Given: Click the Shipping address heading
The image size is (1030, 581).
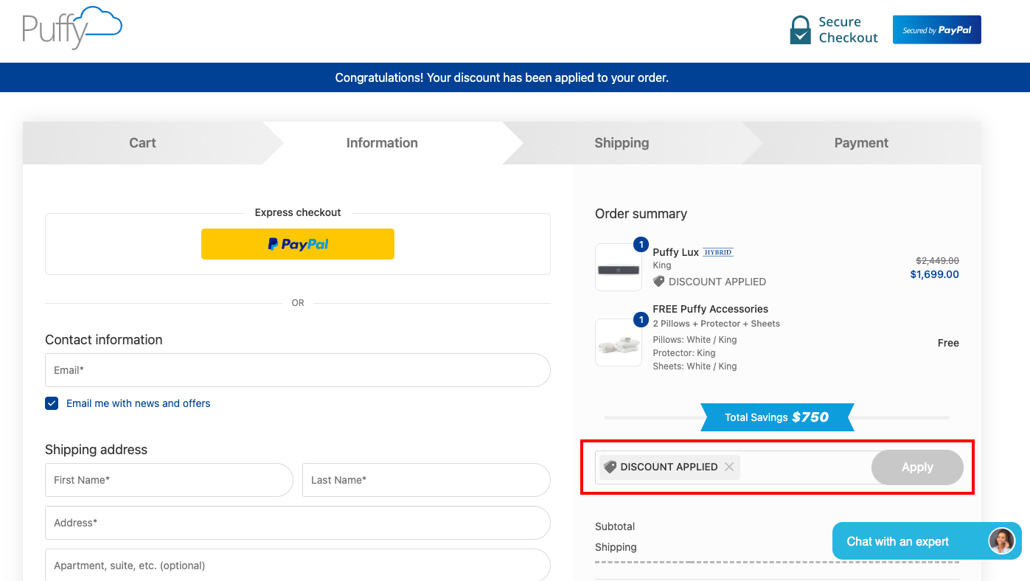Looking at the screenshot, I should click(97, 450).
